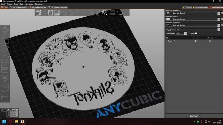Screen dimensions: 223x125
Task: Open Opera browser from taskbar
Action: (10, 122)
